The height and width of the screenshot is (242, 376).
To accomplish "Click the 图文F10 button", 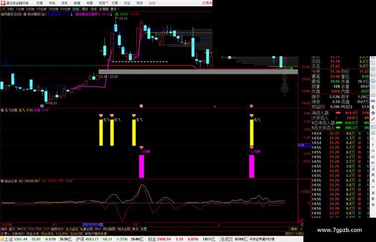I will point(291,234).
